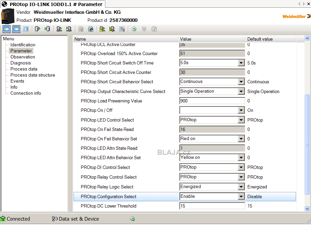Open Connection info menu item

pyautogui.click(x=26, y=93)
